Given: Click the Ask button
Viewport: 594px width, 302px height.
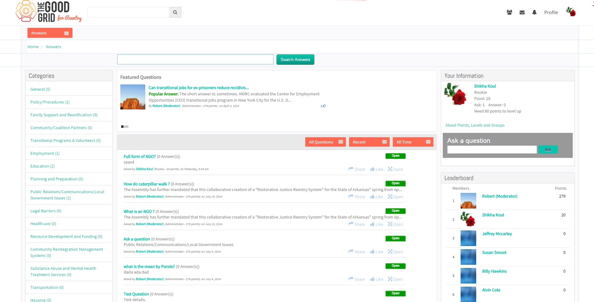Looking at the screenshot, I should (x=548, y=149).
